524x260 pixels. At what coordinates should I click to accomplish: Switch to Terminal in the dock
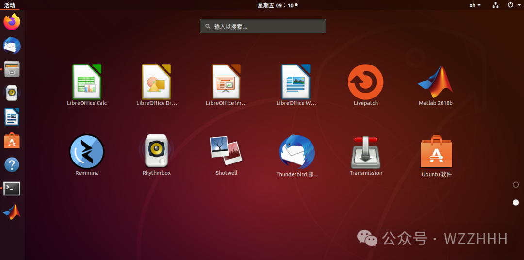(x=12, y=189)
